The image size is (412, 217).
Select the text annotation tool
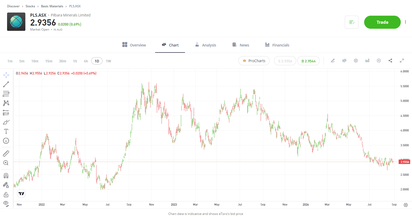point(6,131)
